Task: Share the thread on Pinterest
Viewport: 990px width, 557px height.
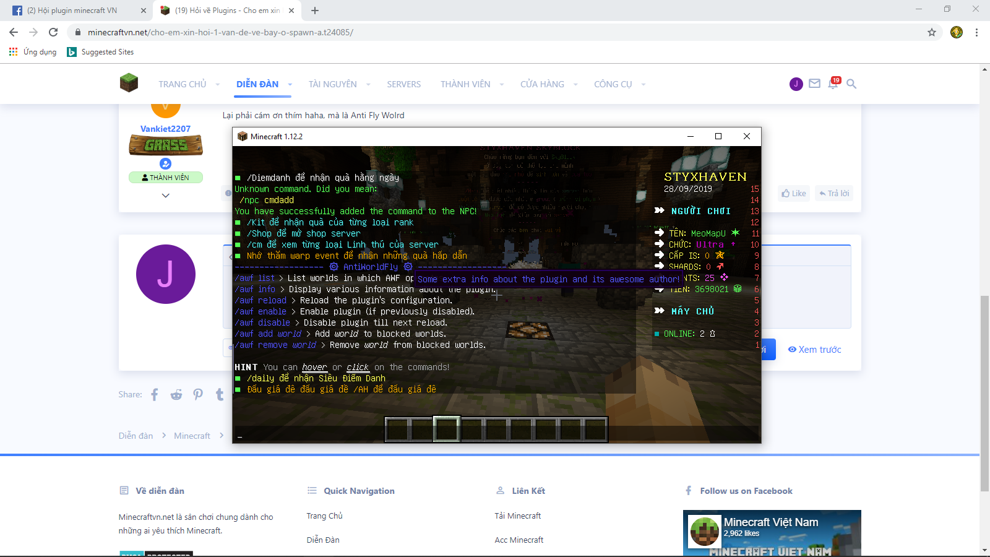Action: click(198, 394)
